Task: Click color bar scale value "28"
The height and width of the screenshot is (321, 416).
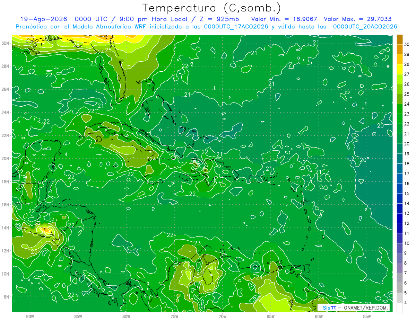Action: 407,64
